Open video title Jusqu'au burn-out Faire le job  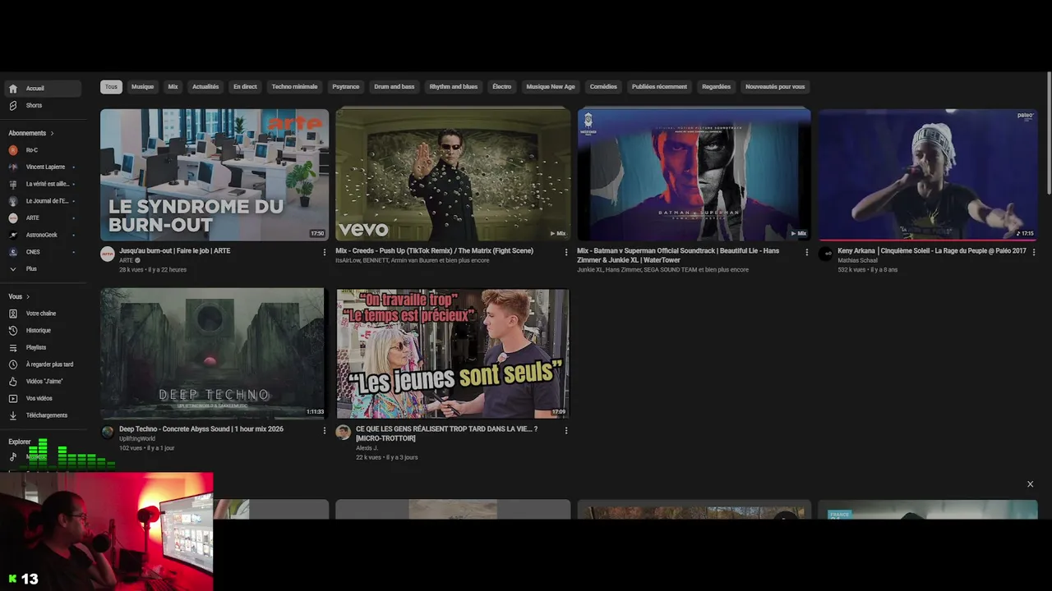tap(175, 251)
